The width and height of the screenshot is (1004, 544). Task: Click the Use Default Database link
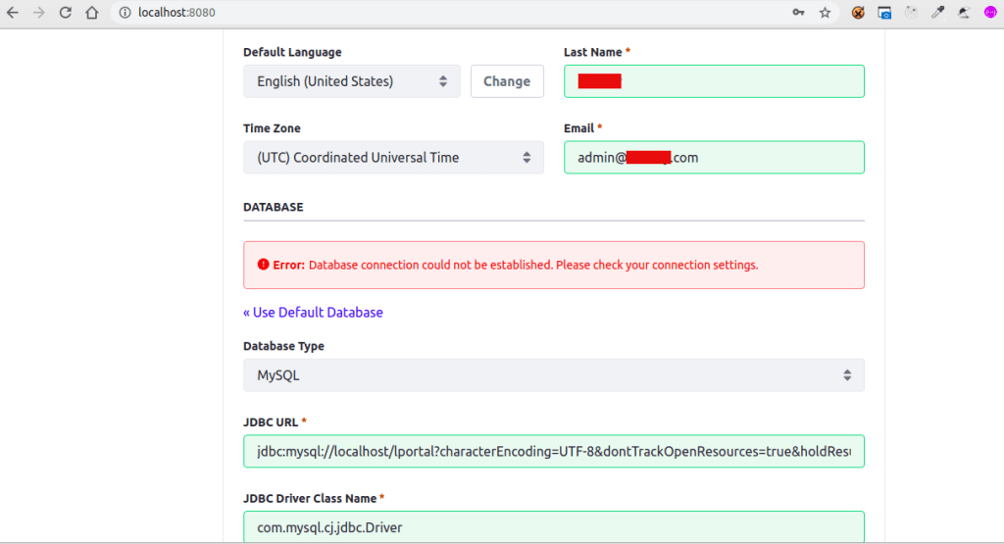(x=313, y=313)
